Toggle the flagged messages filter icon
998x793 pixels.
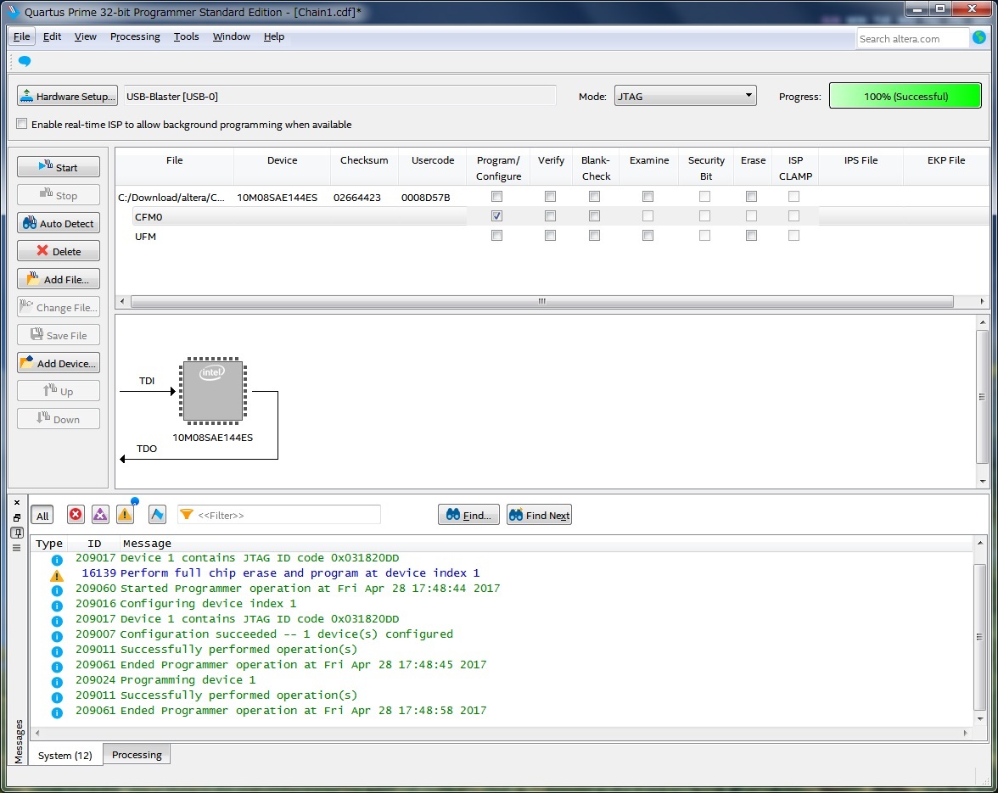[157, 515]
